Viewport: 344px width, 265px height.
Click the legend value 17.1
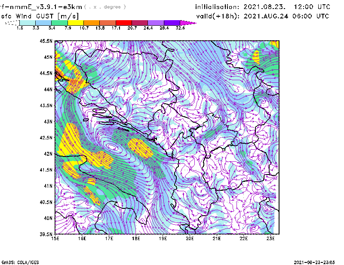(116, 28)
